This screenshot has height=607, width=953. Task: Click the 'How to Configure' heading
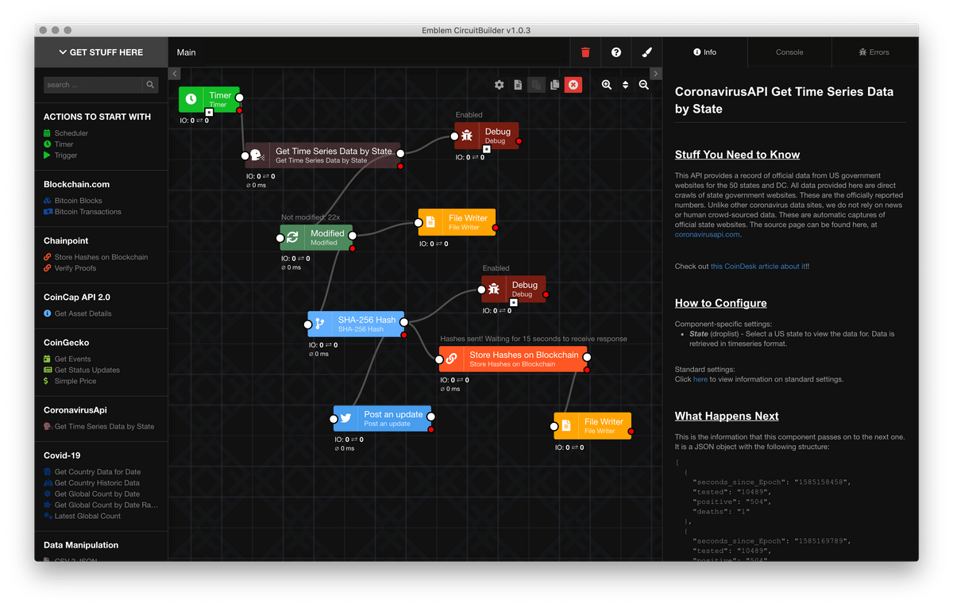point(721,303)
